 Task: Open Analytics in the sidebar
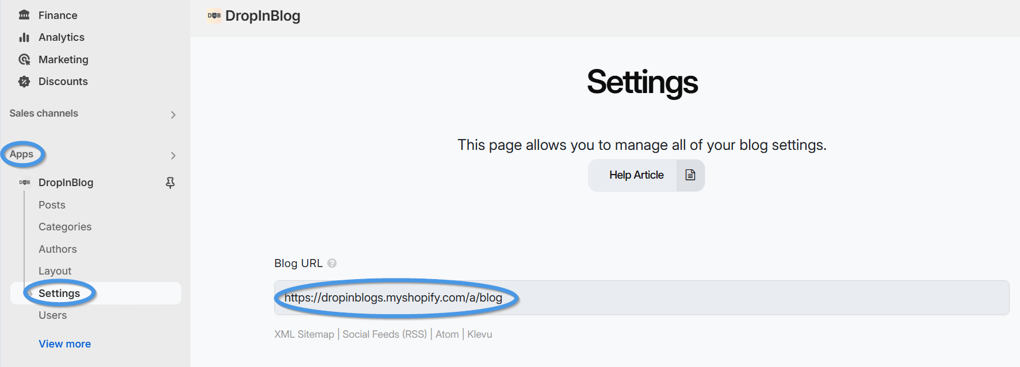[x=62, y=37]
